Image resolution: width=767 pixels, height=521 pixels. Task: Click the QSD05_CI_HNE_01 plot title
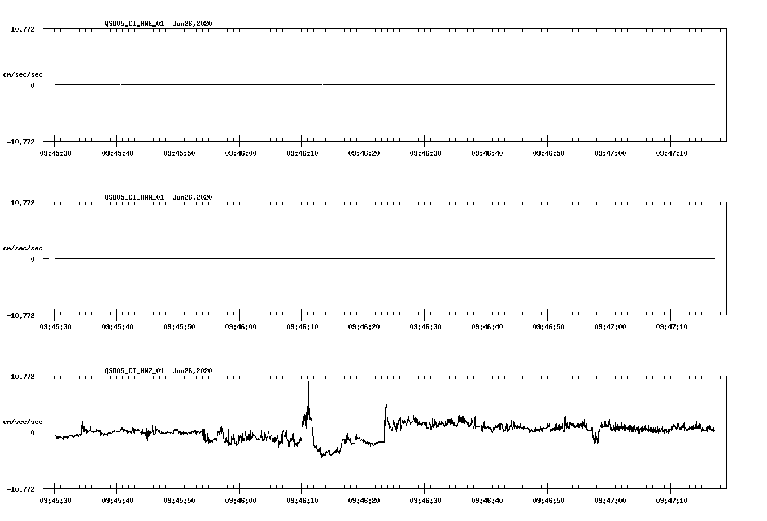[134, 24]
